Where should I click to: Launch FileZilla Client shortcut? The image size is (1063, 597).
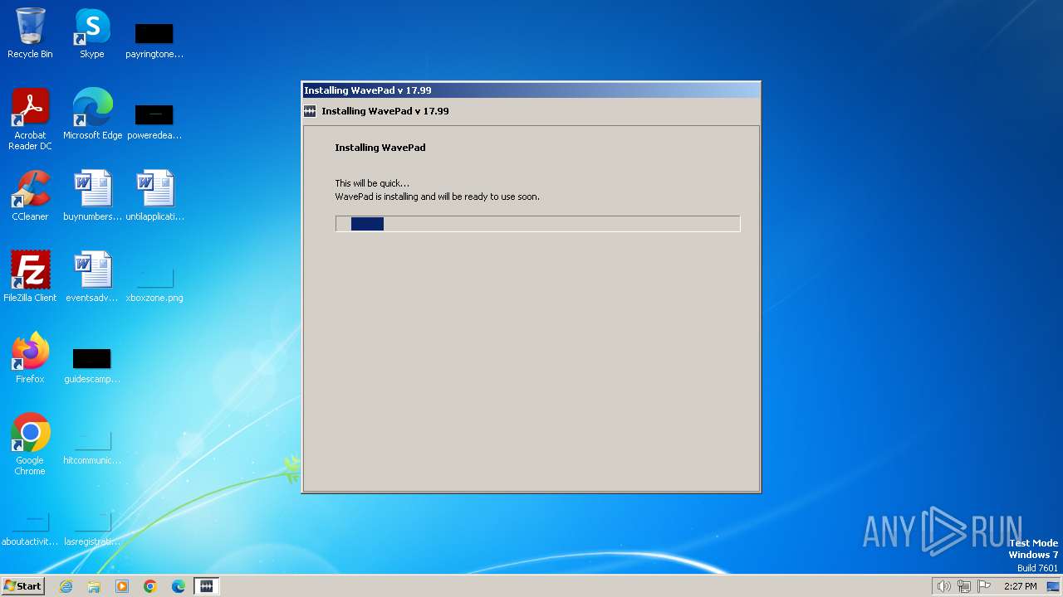click(x=30, y=277)
